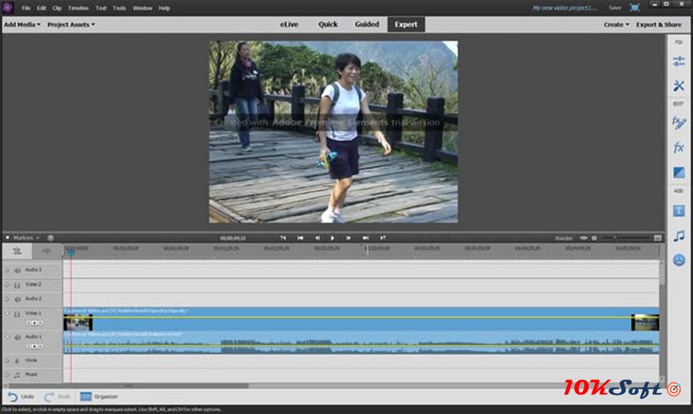The height and width of the screenshot is (414, 693).
Task: Open the File menu
Action: pos(26,8)
